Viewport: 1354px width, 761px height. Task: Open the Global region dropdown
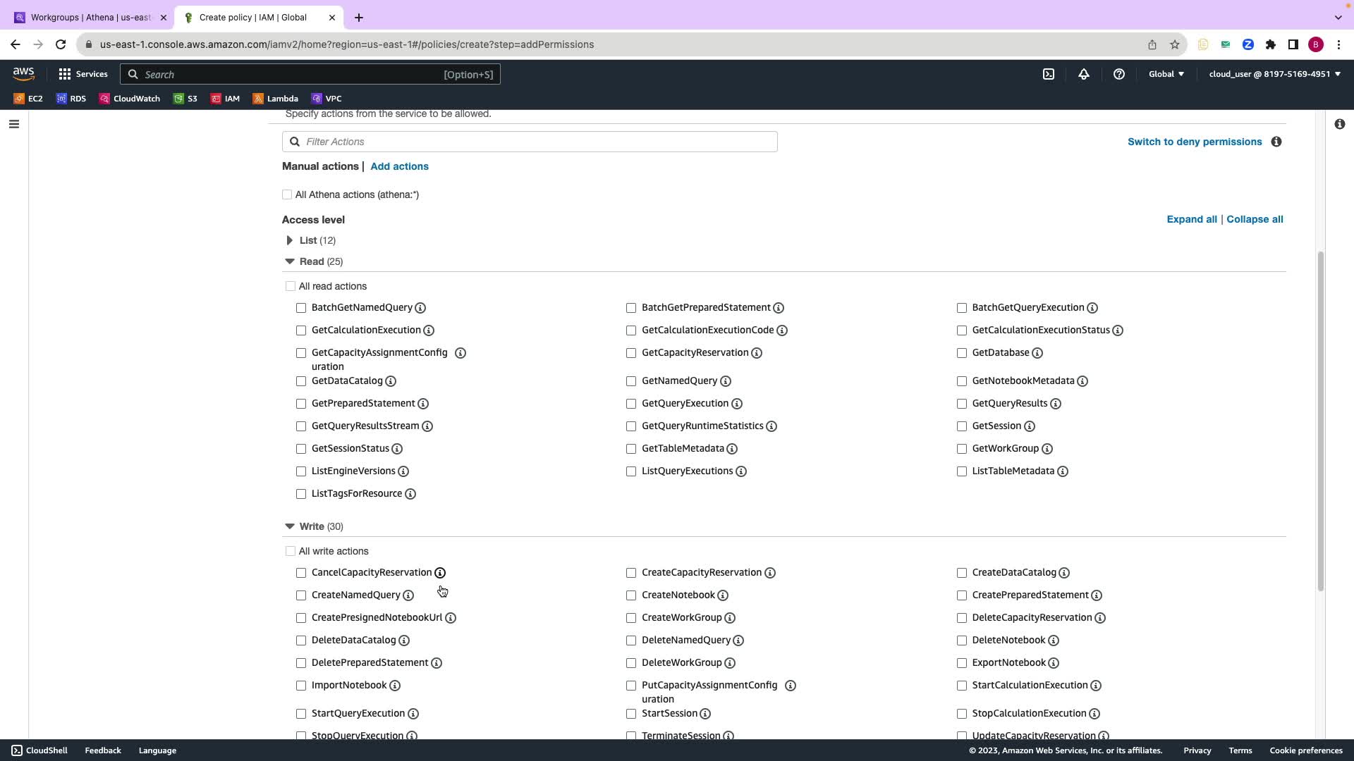[1166, 74]
